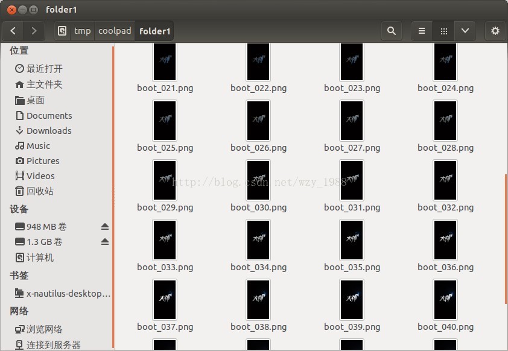Open the 948 MB 卷 volume
Viewport: 508px width, 351px height.
pyautogui.click(x=41, y=227)
